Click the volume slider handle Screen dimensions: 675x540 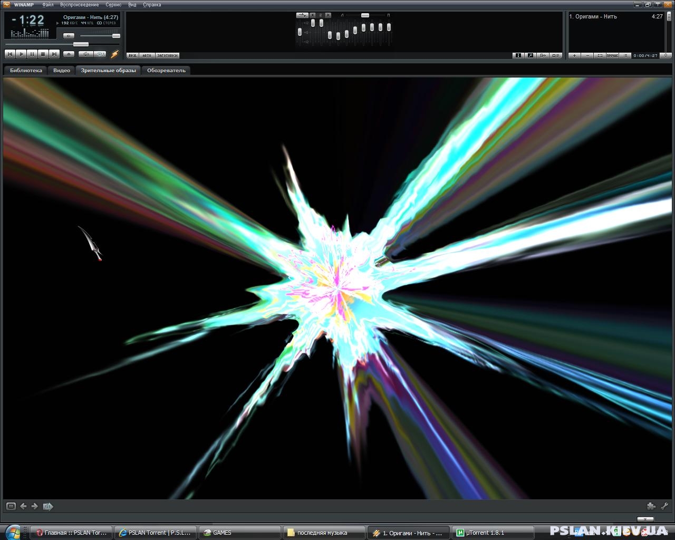pos(116,36)
